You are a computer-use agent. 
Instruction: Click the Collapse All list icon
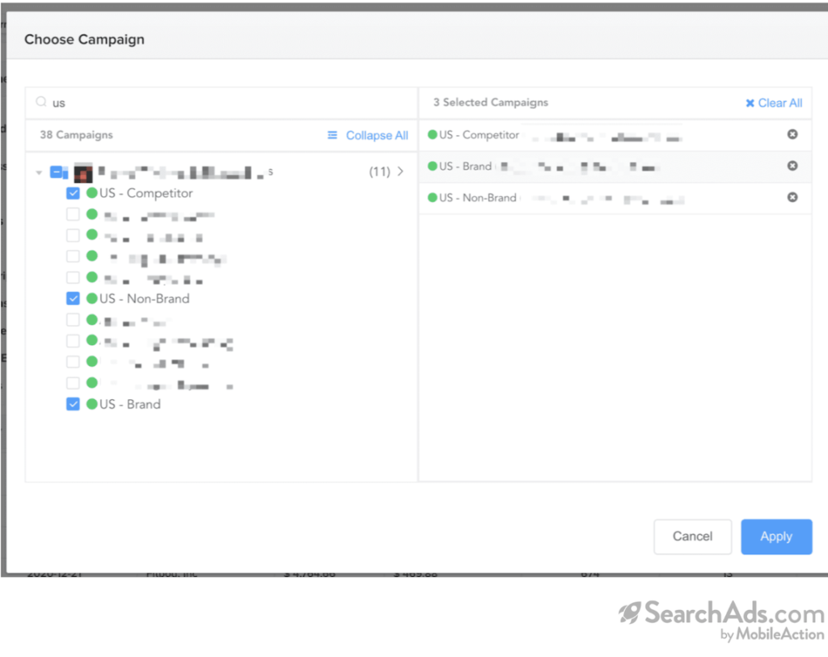coord(332,135)
